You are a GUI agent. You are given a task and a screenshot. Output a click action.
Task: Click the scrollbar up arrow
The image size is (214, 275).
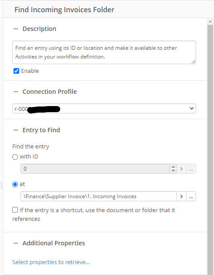point(211,21)
